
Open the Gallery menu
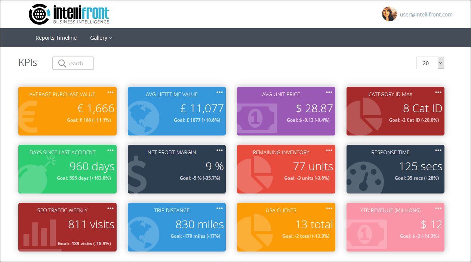click(99, 38)
